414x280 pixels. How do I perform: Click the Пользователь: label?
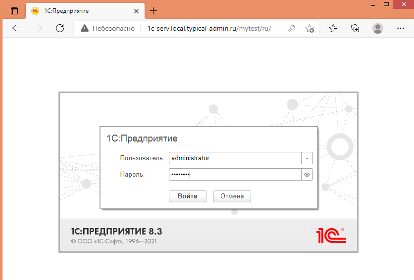[x=142, y=158]
